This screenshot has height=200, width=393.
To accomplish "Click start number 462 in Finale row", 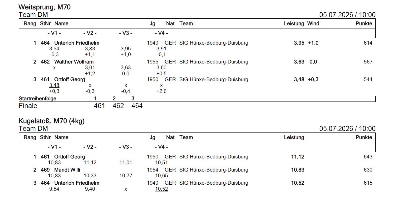I will click(x=118, y=106).
